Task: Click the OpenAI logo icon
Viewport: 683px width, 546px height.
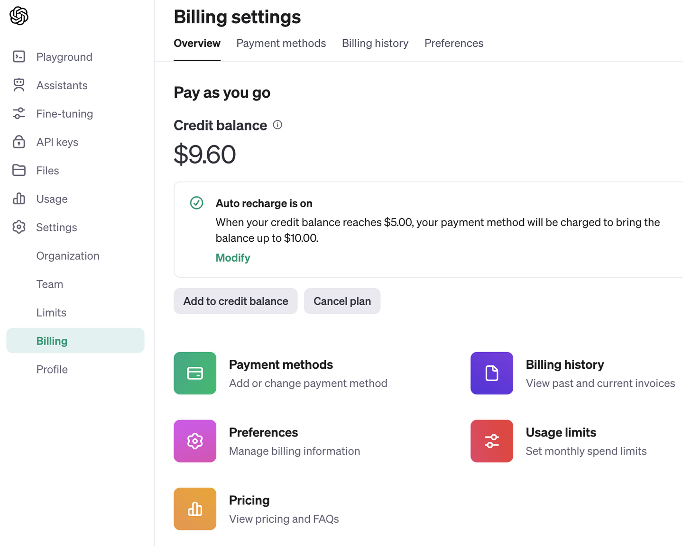Action: (19, 16)
